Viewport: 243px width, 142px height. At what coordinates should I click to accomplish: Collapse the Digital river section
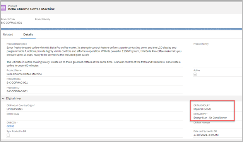point(3,98)
